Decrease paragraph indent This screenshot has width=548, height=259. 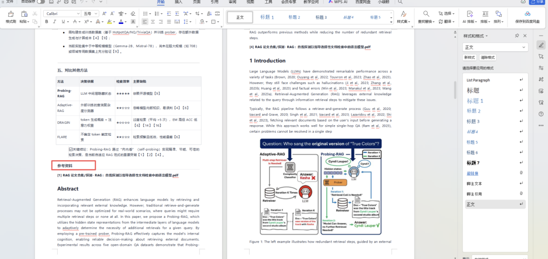[x=169, y=14]
